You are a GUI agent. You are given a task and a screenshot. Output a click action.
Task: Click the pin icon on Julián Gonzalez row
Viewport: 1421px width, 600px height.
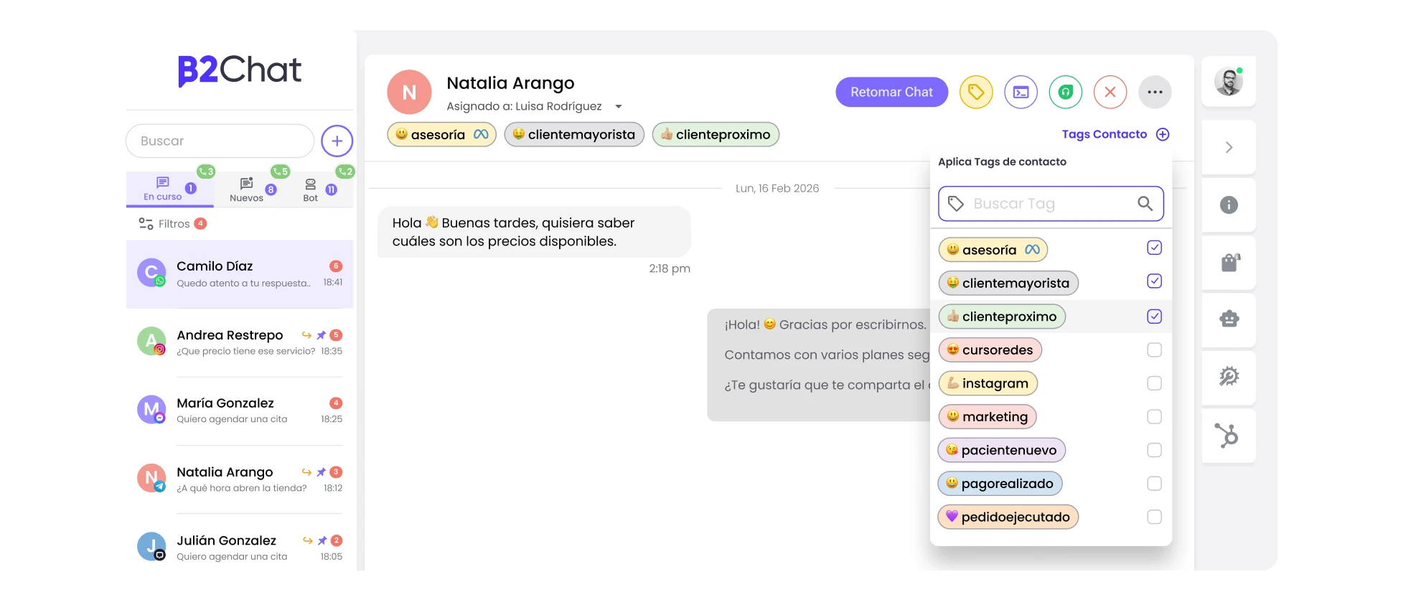tap(322, 540)
